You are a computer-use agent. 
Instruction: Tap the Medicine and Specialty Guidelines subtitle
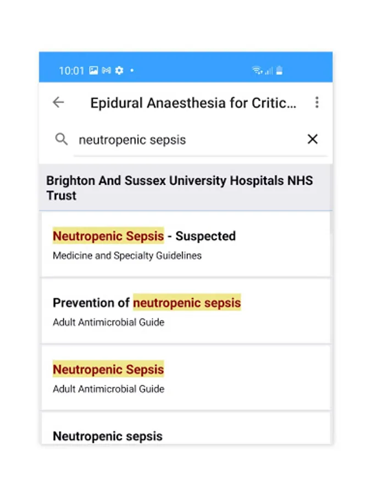pos(127,256)
